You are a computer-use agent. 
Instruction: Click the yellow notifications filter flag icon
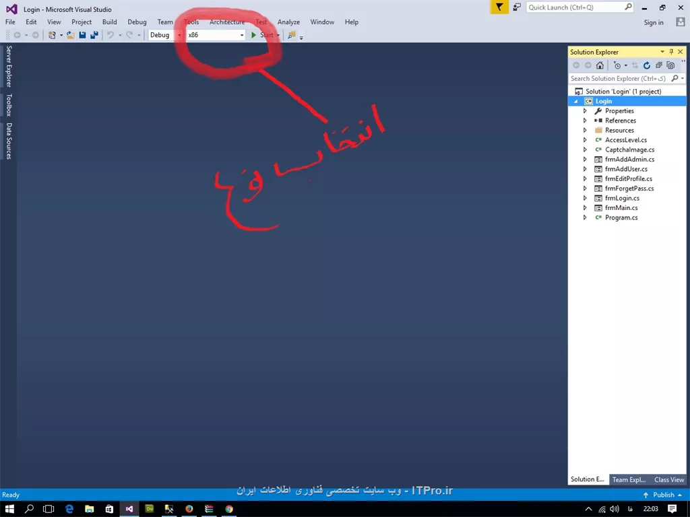(x=499, y=7)
